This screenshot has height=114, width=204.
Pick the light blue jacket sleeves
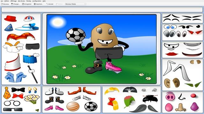point(16,77)
